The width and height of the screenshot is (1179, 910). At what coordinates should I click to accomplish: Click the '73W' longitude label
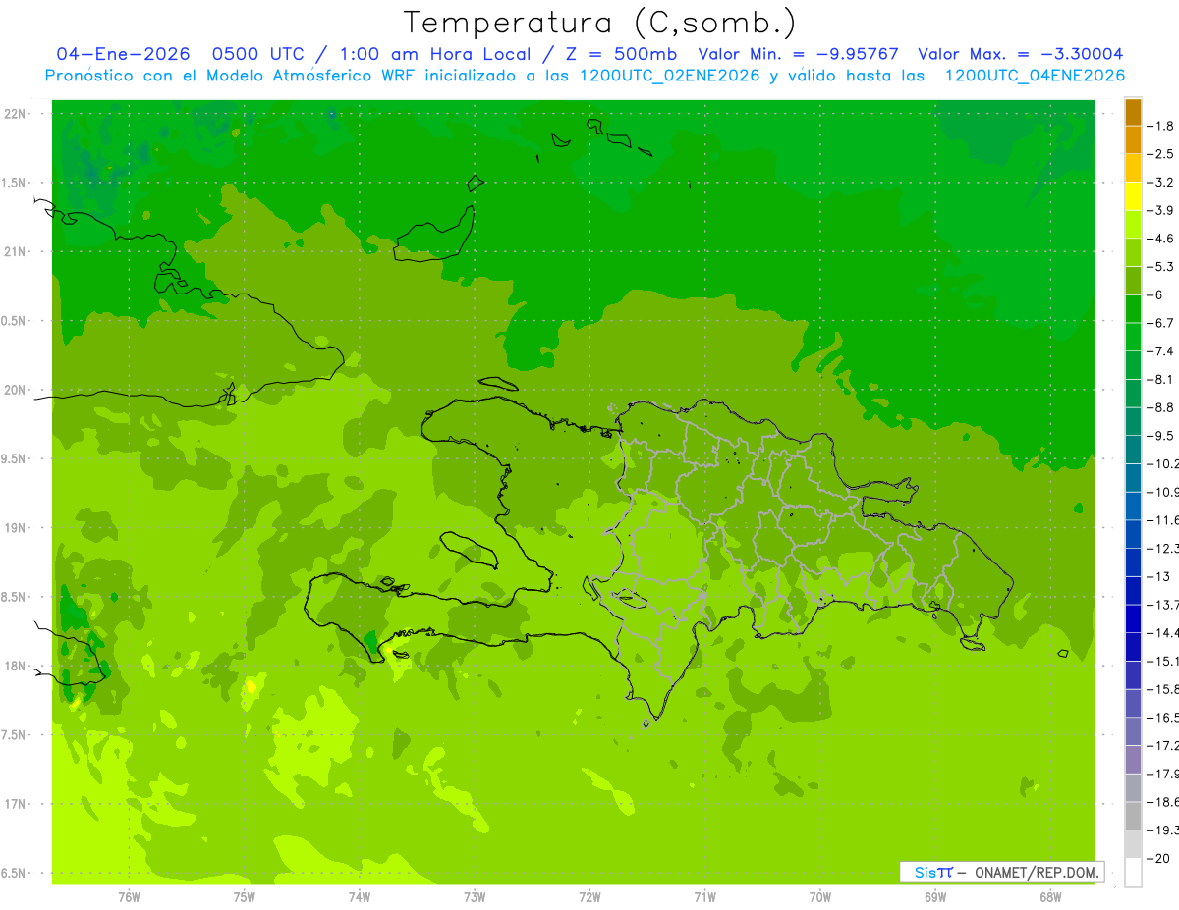[475, 896]
